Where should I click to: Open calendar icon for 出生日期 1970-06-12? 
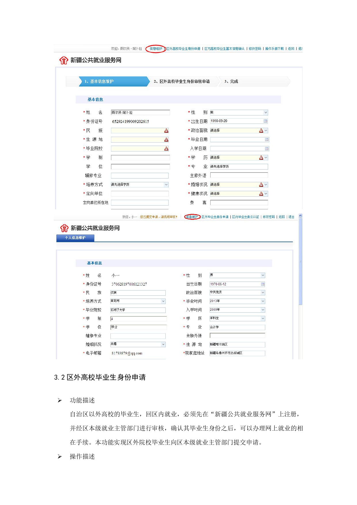point(263,284)
